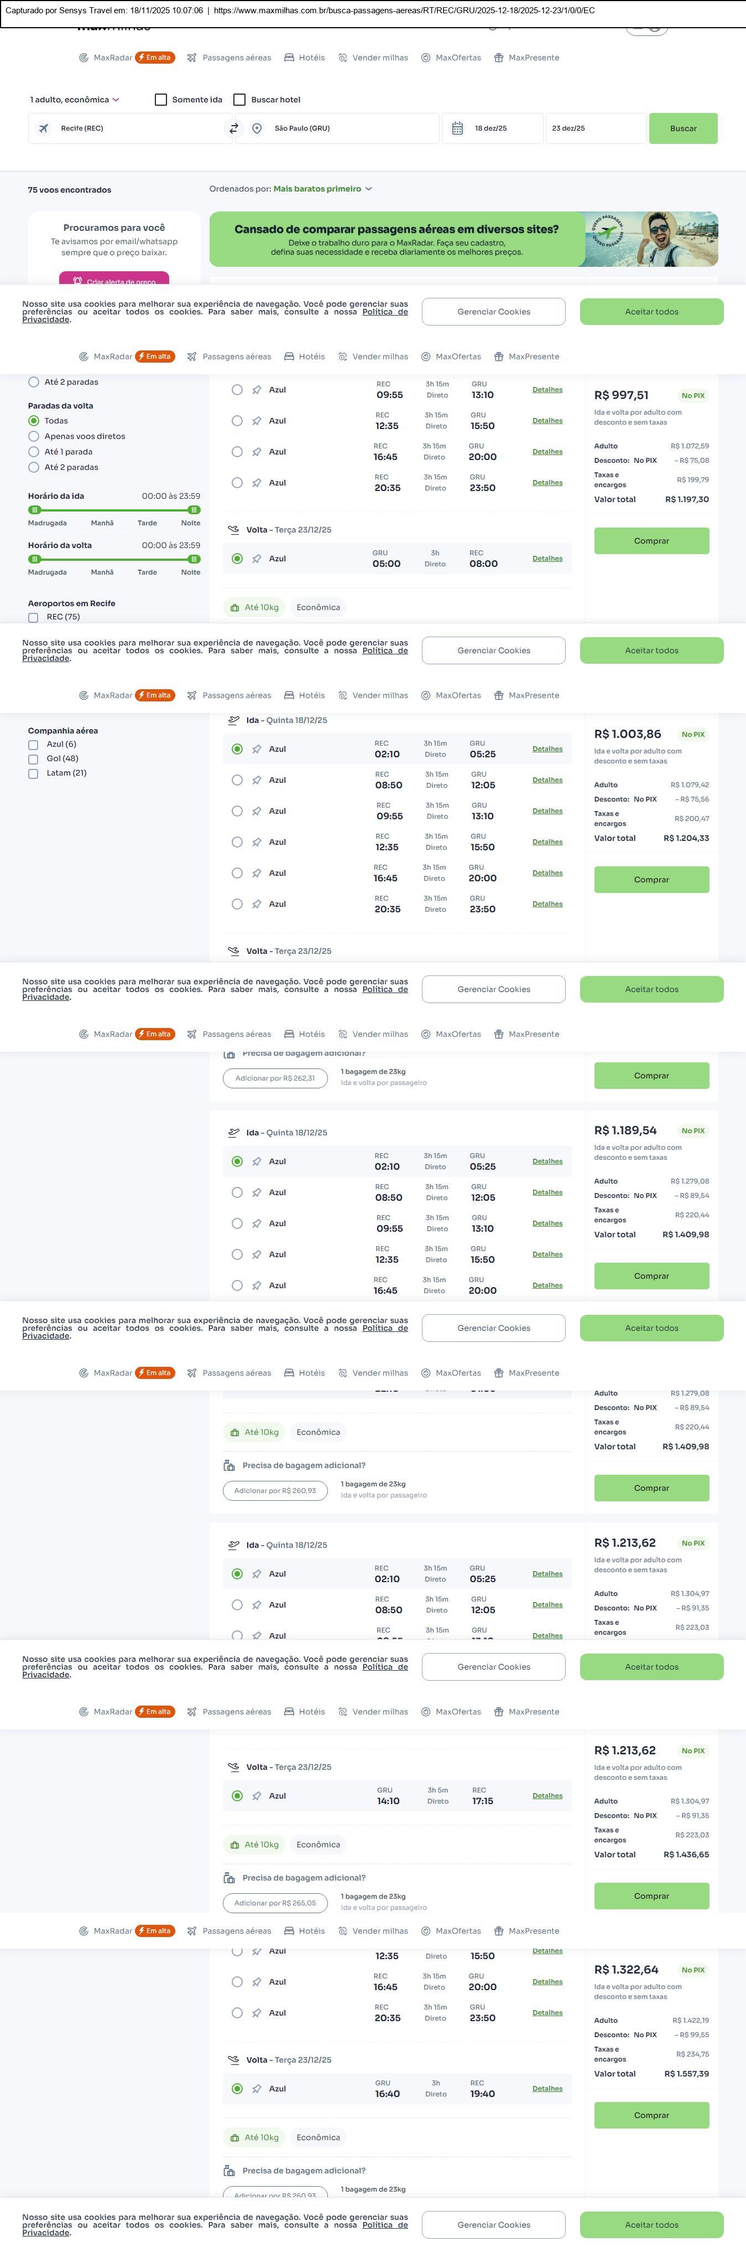Click the Azul icon on the 05:00 return flight
746x2252 pixels.
point(257,559)
